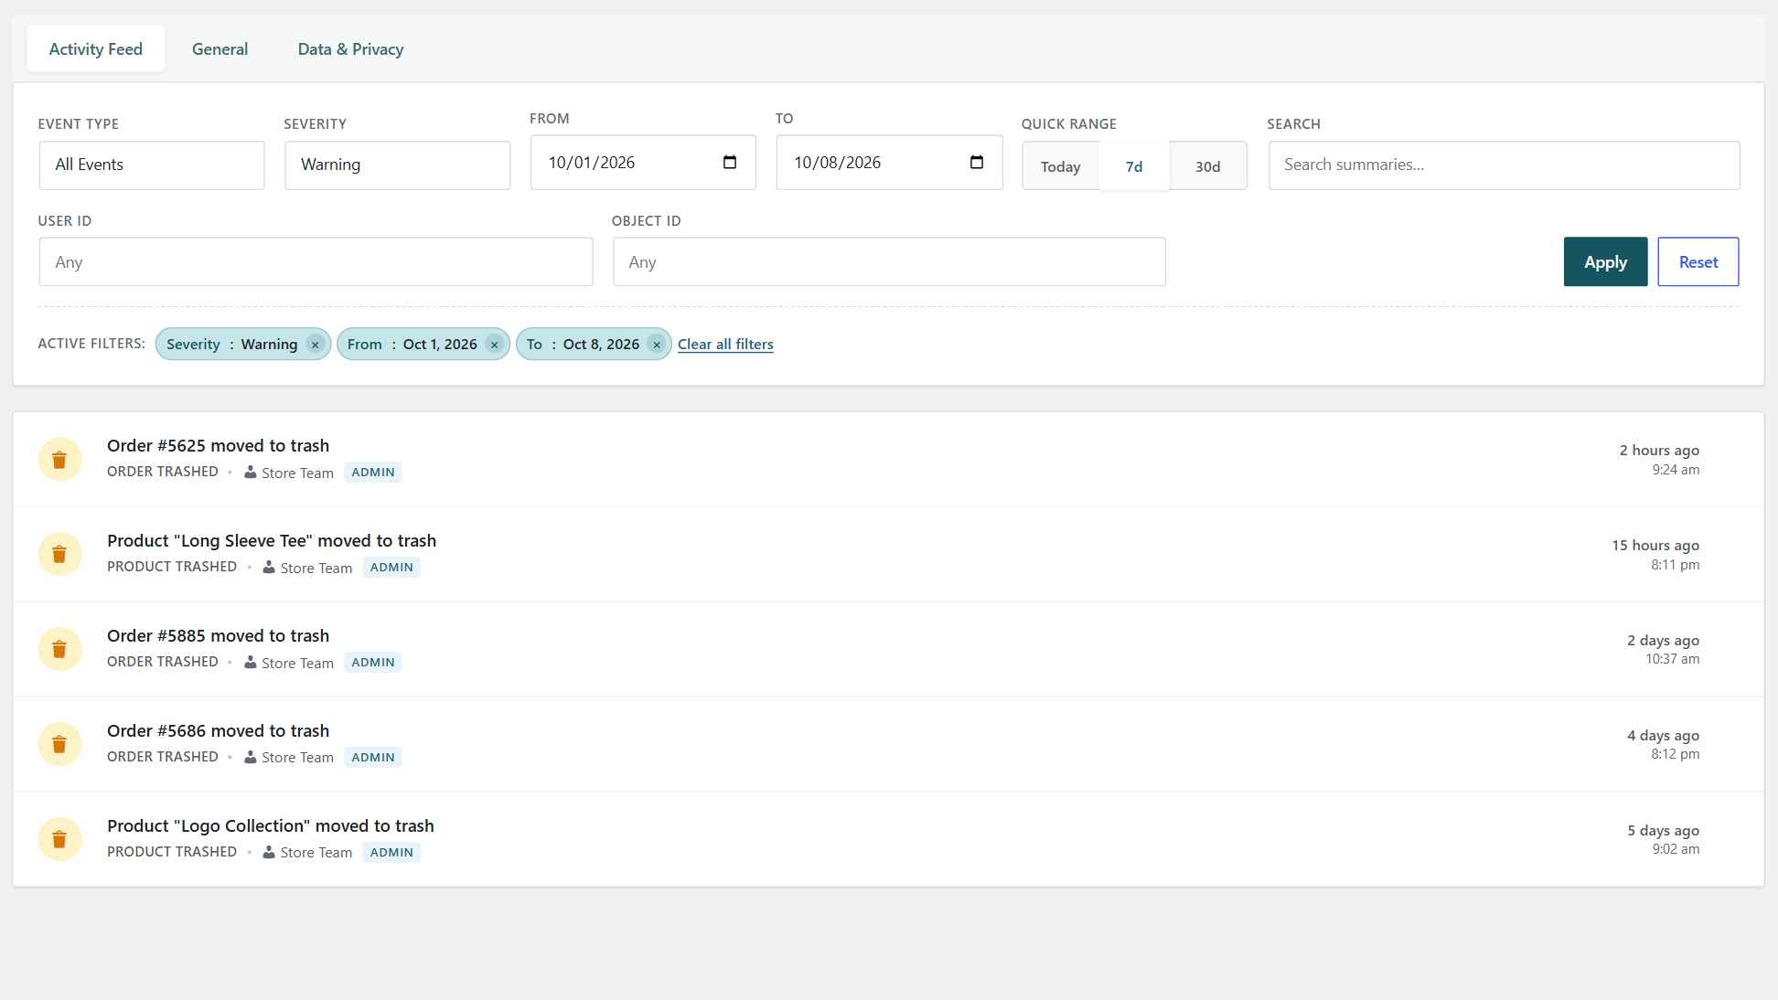Click the "5 days ago" timestamp
1778x1000 pixels.
pos(1663,831)
